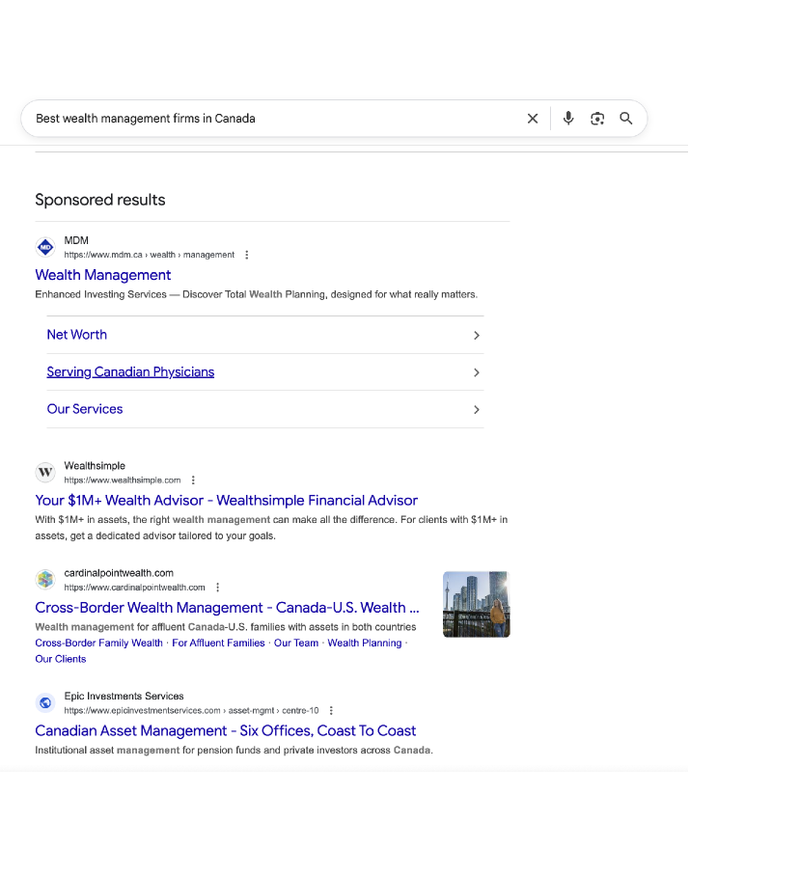This screenshot has width=800, height=877.
Task: Click the Sponsored results heading
Action: coord(100,200)
